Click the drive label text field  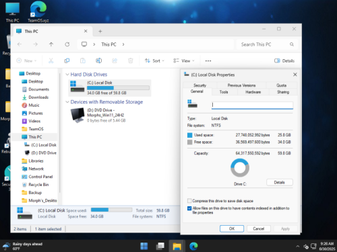[252, 105]
